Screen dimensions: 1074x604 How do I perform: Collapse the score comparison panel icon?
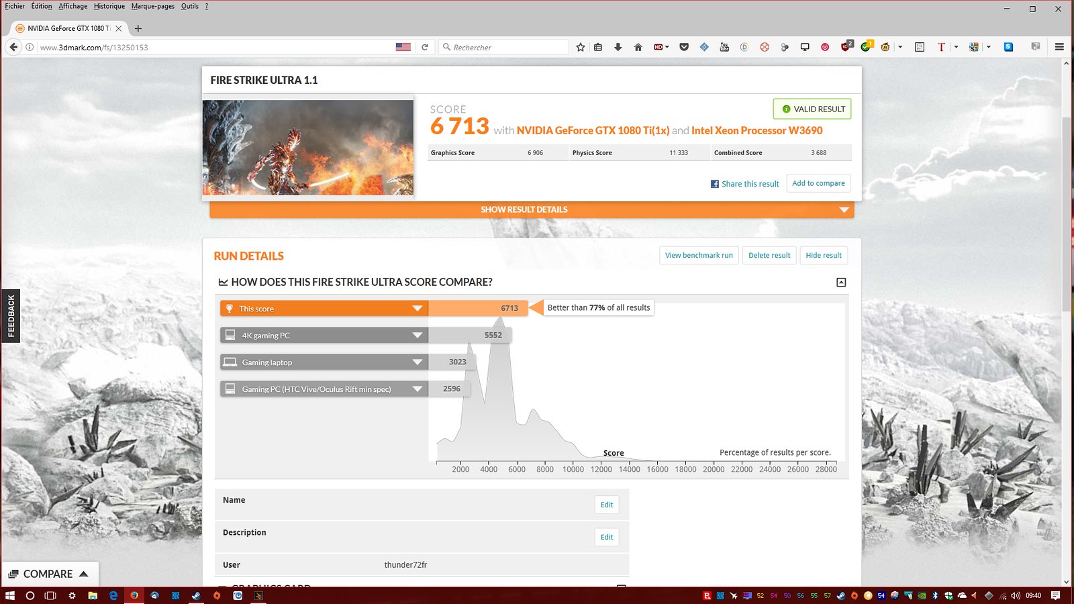pyautogui.click(x=841, y=283)
